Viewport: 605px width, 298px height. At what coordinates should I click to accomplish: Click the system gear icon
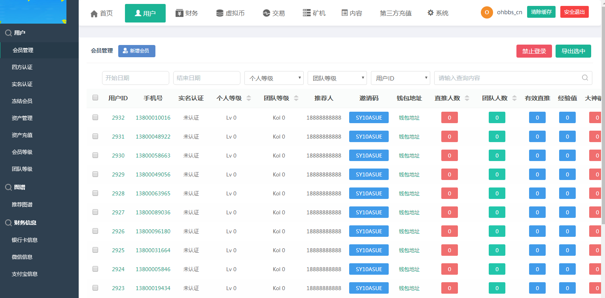(x=431, y=13)
